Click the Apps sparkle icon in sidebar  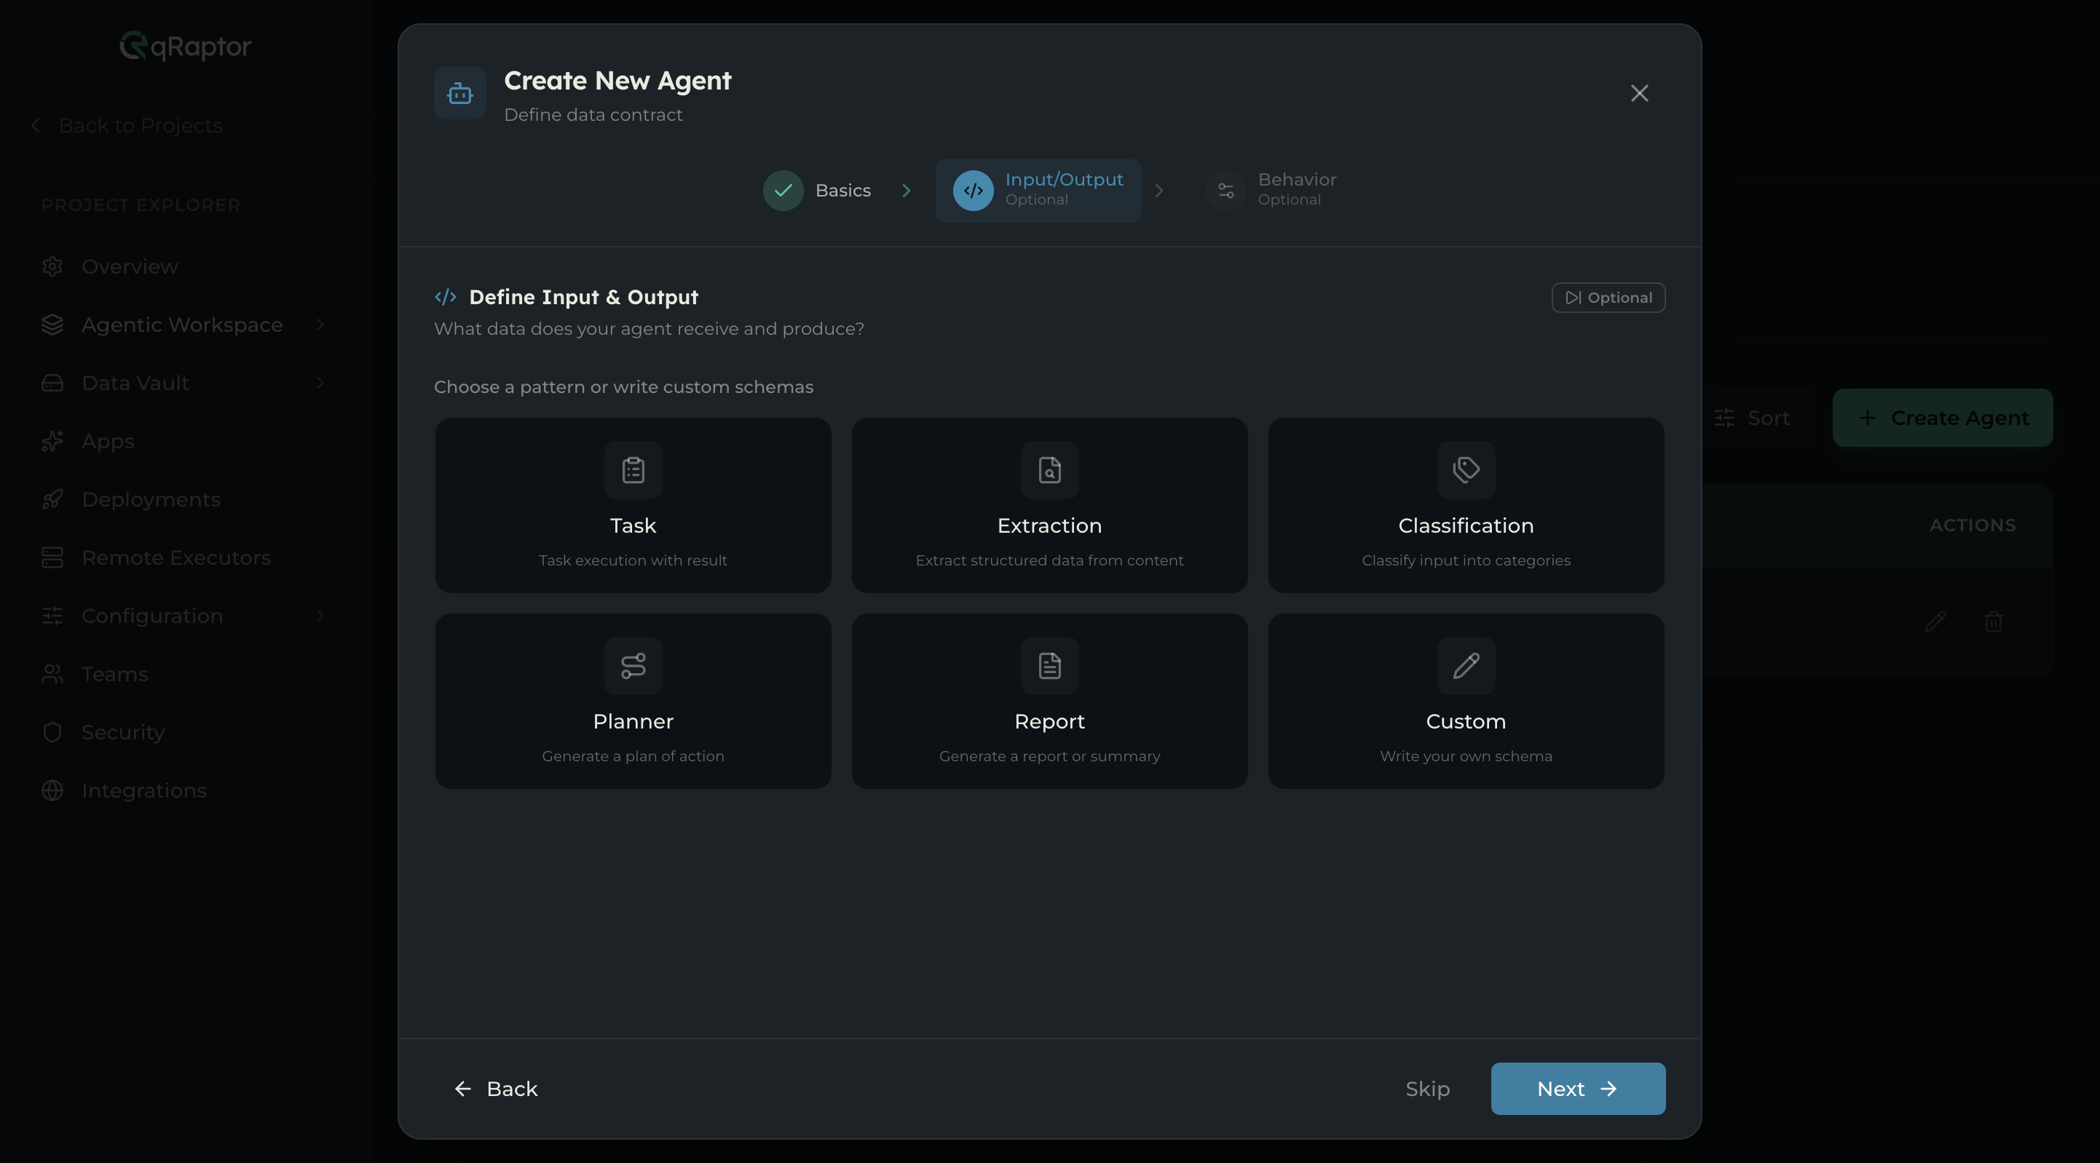tap(52, 441)
